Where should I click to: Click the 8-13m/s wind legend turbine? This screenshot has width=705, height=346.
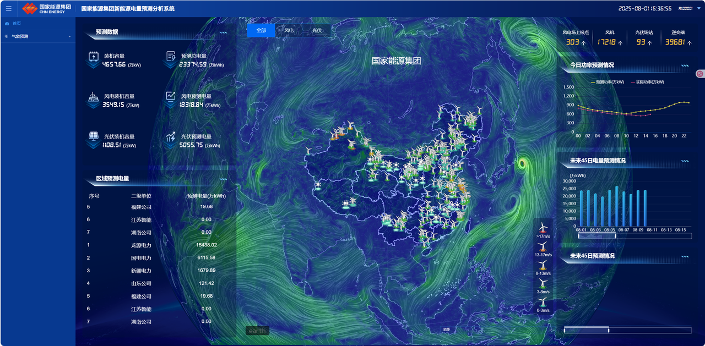[x=543, y=265]
